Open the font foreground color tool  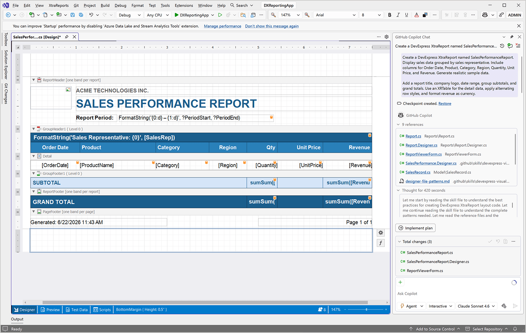tap(416, 15)
